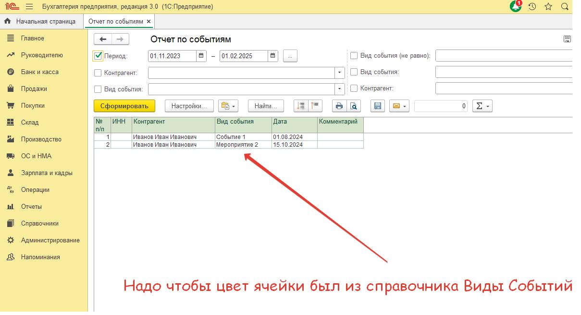Viewport: 581px width, 315px height.
Task: Open notifications bell icon
Action: [516, 7]
